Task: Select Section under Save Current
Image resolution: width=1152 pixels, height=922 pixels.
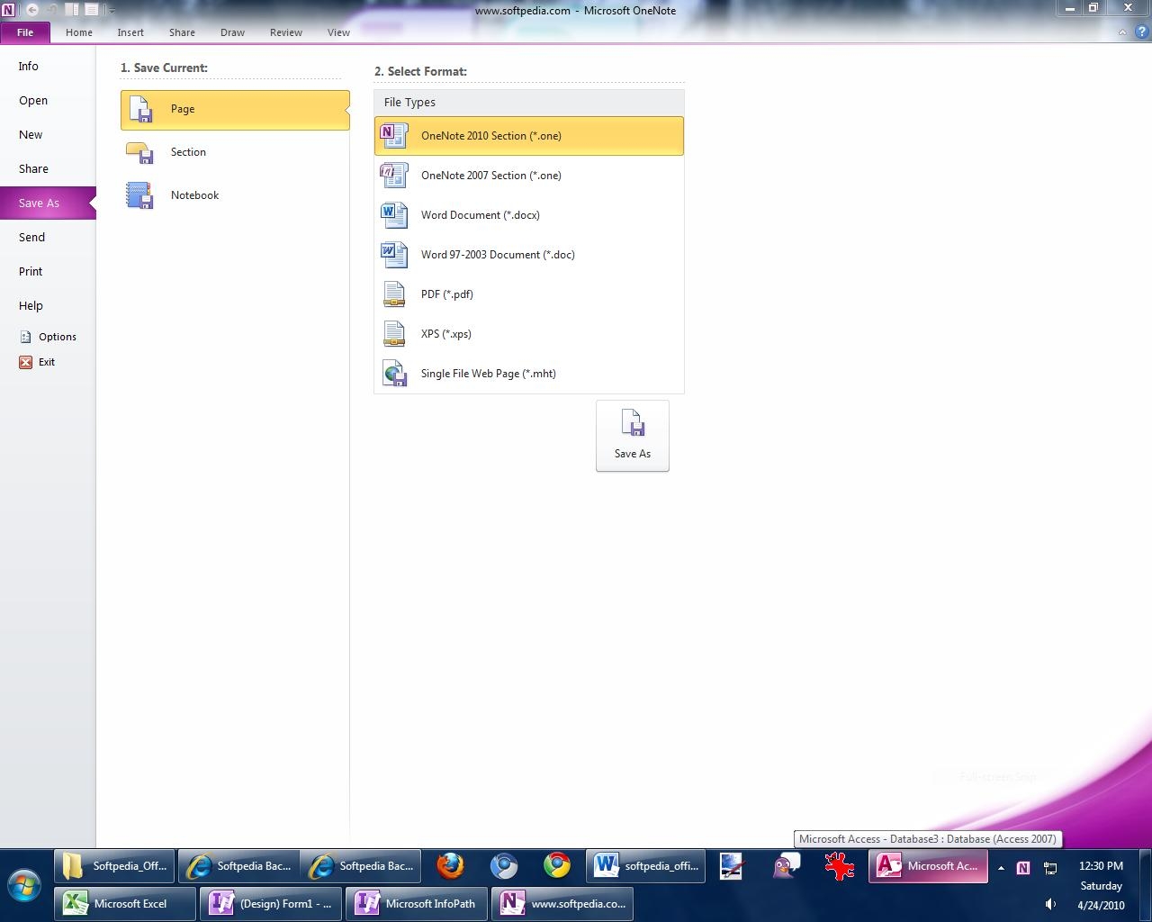Action: 188,152
